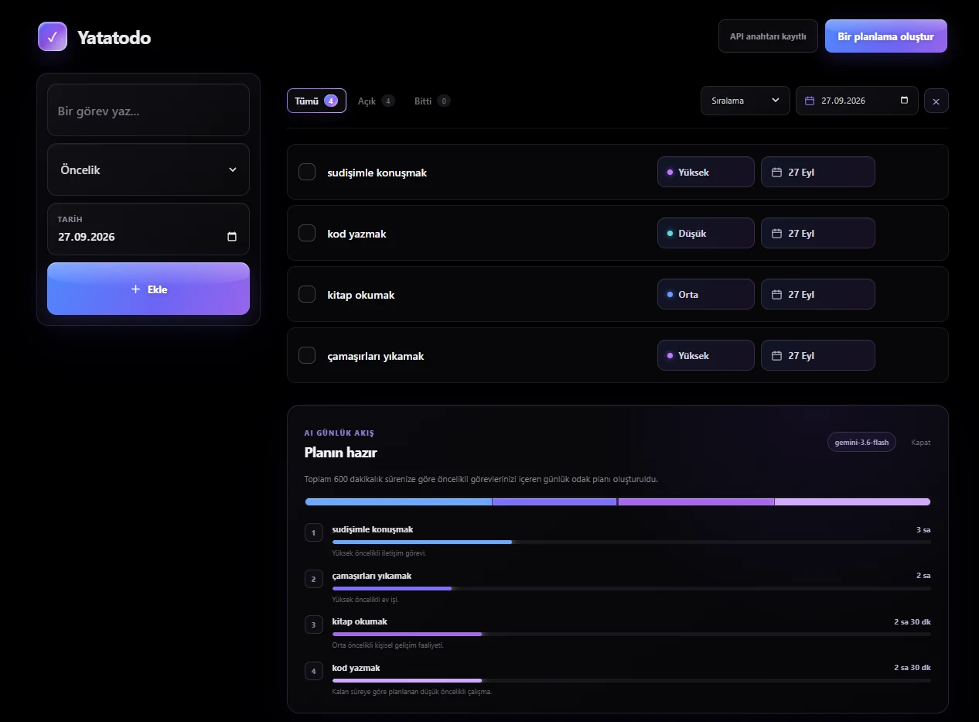Click the teal Düşük priority dot

point(670,234)
